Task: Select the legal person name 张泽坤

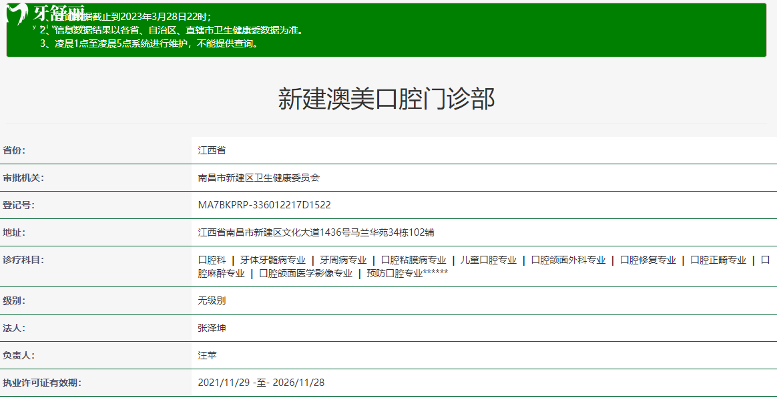Action: (x=212, y=328)
